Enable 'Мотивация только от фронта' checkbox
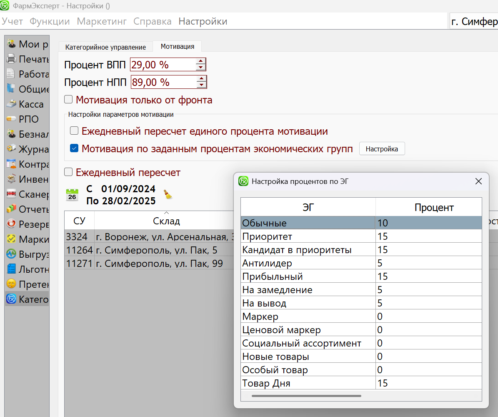498x417 pixels. 68,100
